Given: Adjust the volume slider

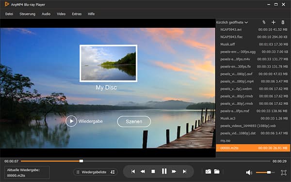Looking at the screenshot, I should 265,172.
